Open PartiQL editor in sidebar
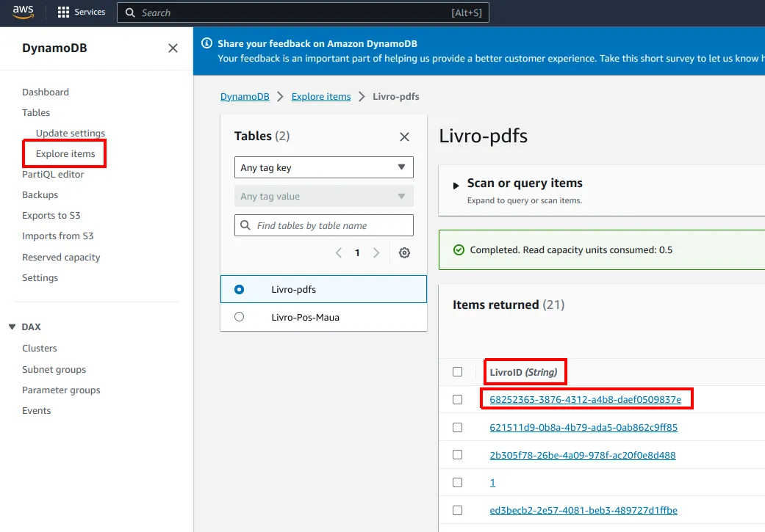This screenshot has height=532, width=765. [x=53, y=175]
